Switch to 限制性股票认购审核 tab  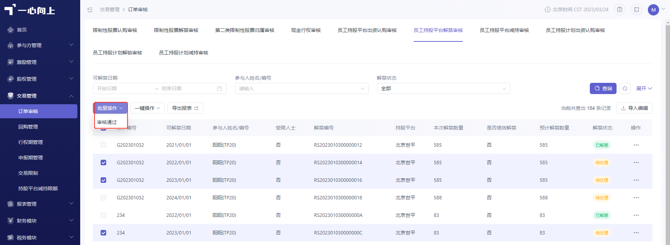pos(115,30)
